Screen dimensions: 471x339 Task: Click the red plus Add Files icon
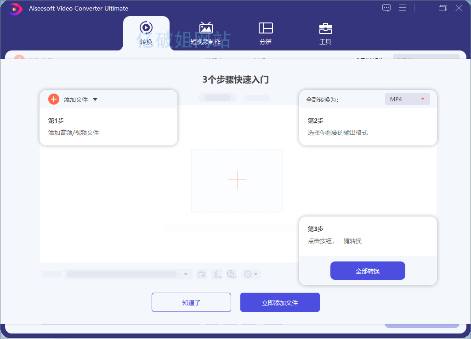tap(53, 99)
